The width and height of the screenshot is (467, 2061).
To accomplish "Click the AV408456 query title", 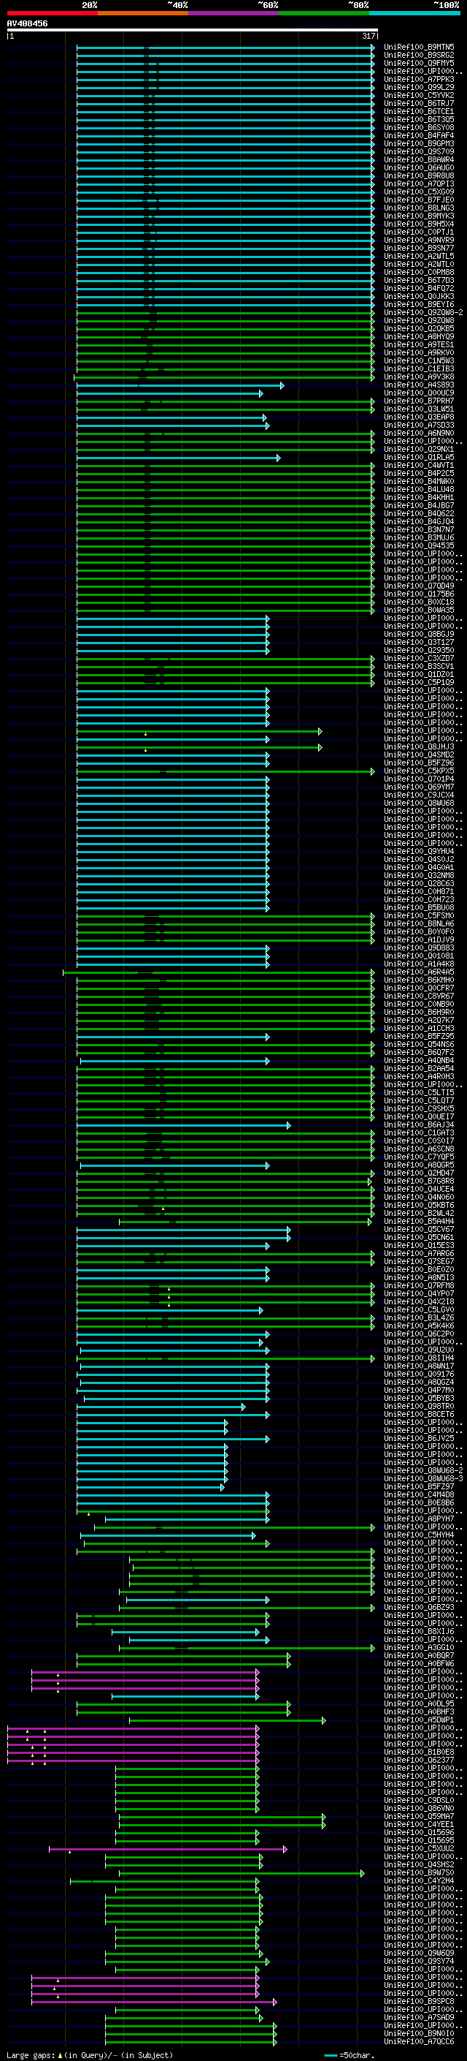I will click(27, 23).
